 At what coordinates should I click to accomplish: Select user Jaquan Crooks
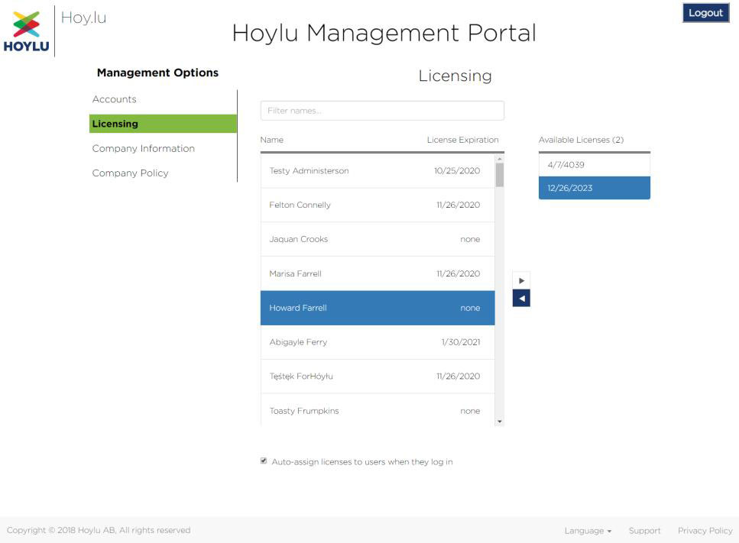pyautogui.click(x=378, y=239)
